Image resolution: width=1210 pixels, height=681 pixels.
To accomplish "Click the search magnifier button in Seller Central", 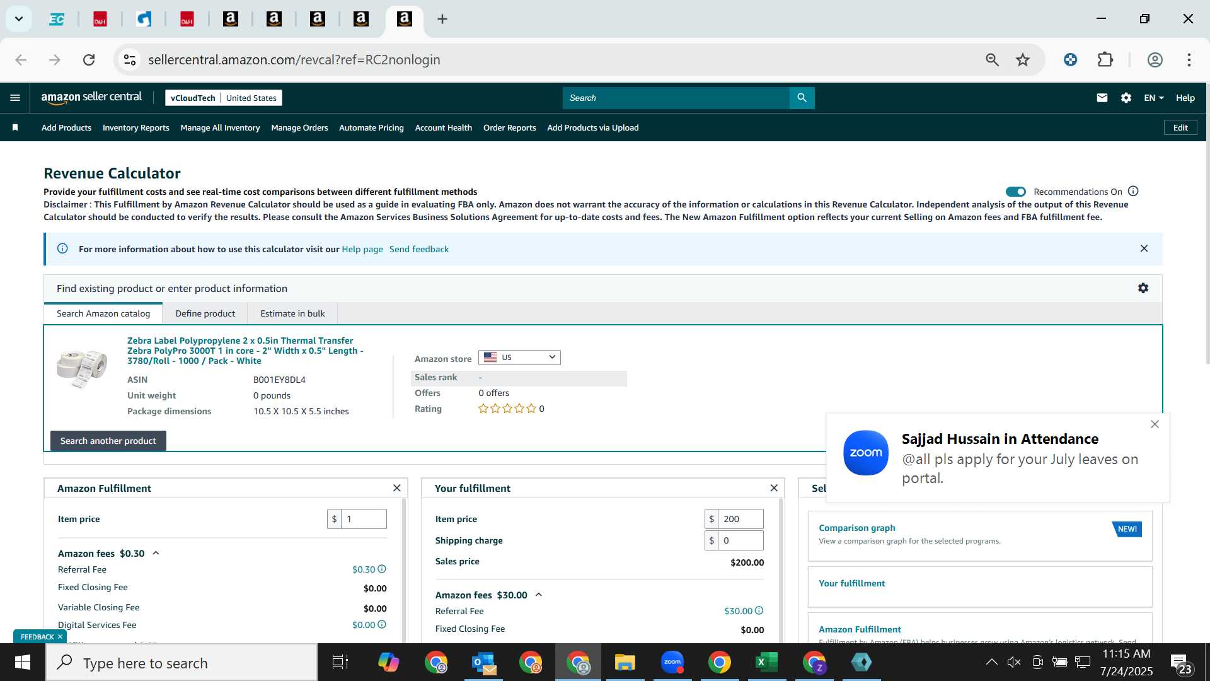I will pos(802,98).
